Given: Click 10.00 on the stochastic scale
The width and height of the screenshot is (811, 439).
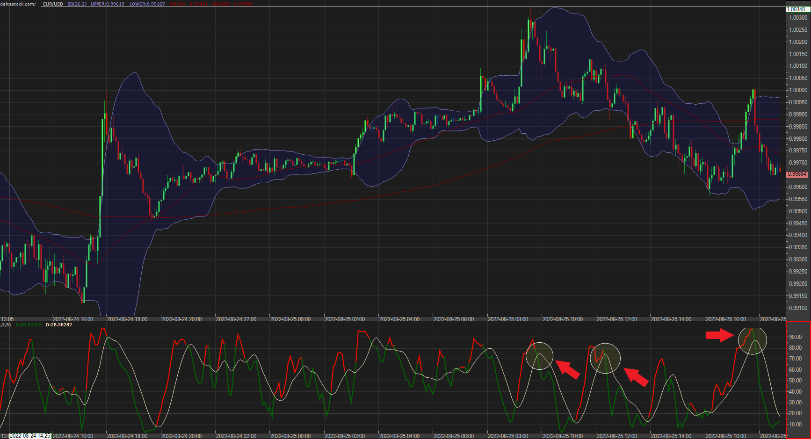Looking at the screenshot, I should (x=795, y=425).
